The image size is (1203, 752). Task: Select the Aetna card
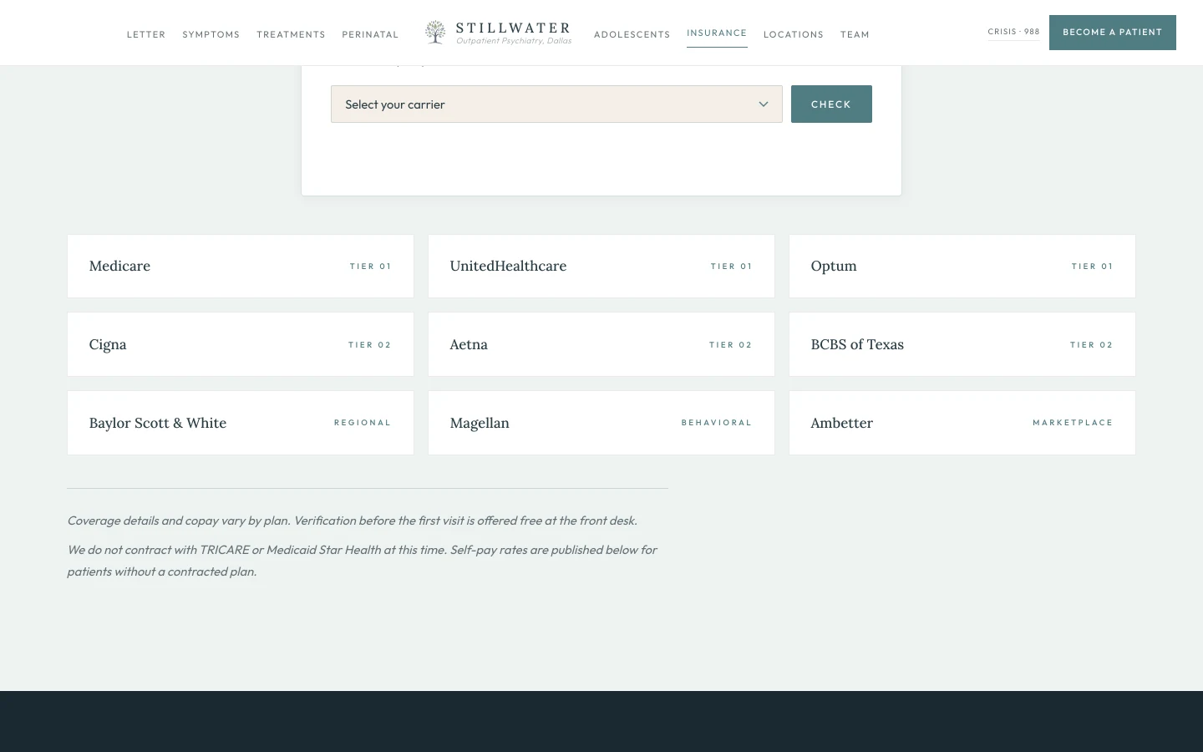601,344
